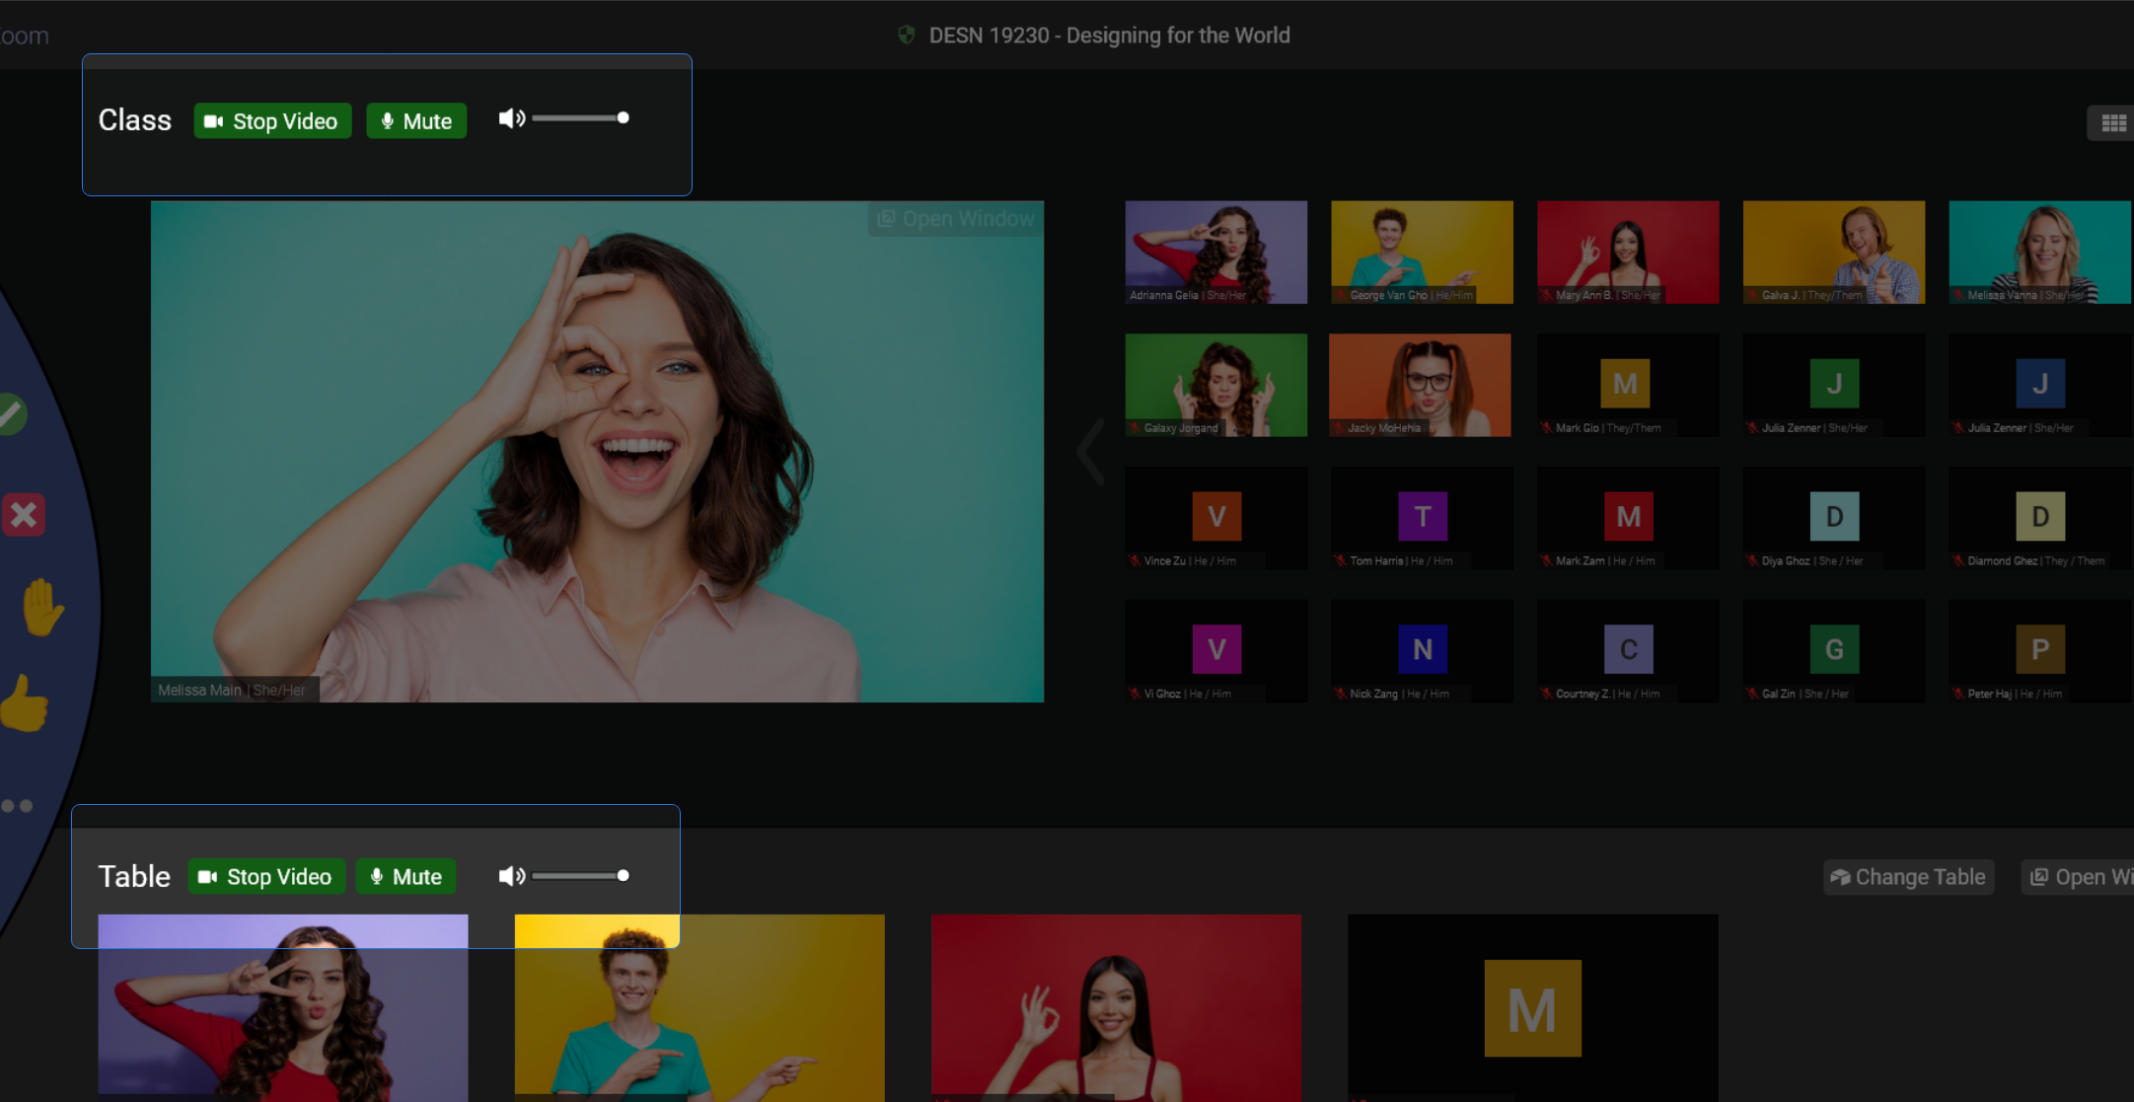Select Galaxy Jorgand's video thumbnail

pos(1215,385)
